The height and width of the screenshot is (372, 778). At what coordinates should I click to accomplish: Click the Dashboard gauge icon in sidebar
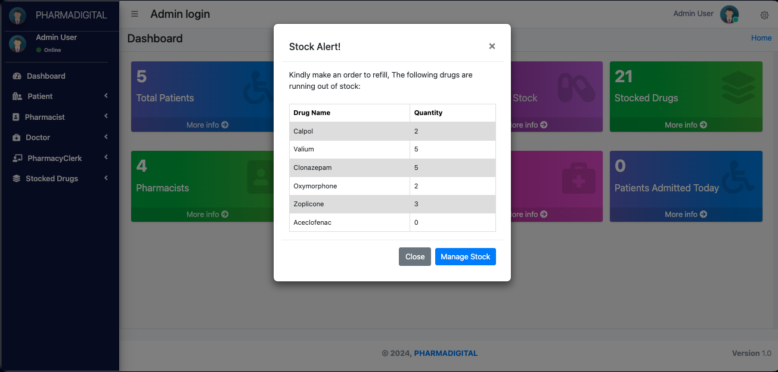tap(17, 76)
